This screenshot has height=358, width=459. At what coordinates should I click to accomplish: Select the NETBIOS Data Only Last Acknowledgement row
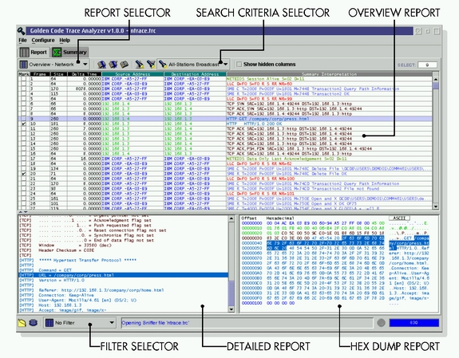tap(225, 159)
